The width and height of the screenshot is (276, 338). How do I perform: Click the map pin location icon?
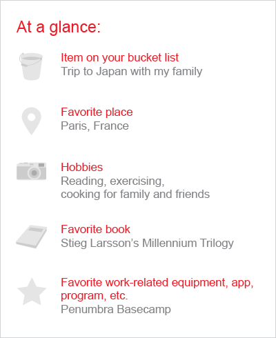point(32,121)
